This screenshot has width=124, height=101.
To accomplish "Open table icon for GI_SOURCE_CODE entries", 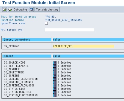I will (55, 63).
